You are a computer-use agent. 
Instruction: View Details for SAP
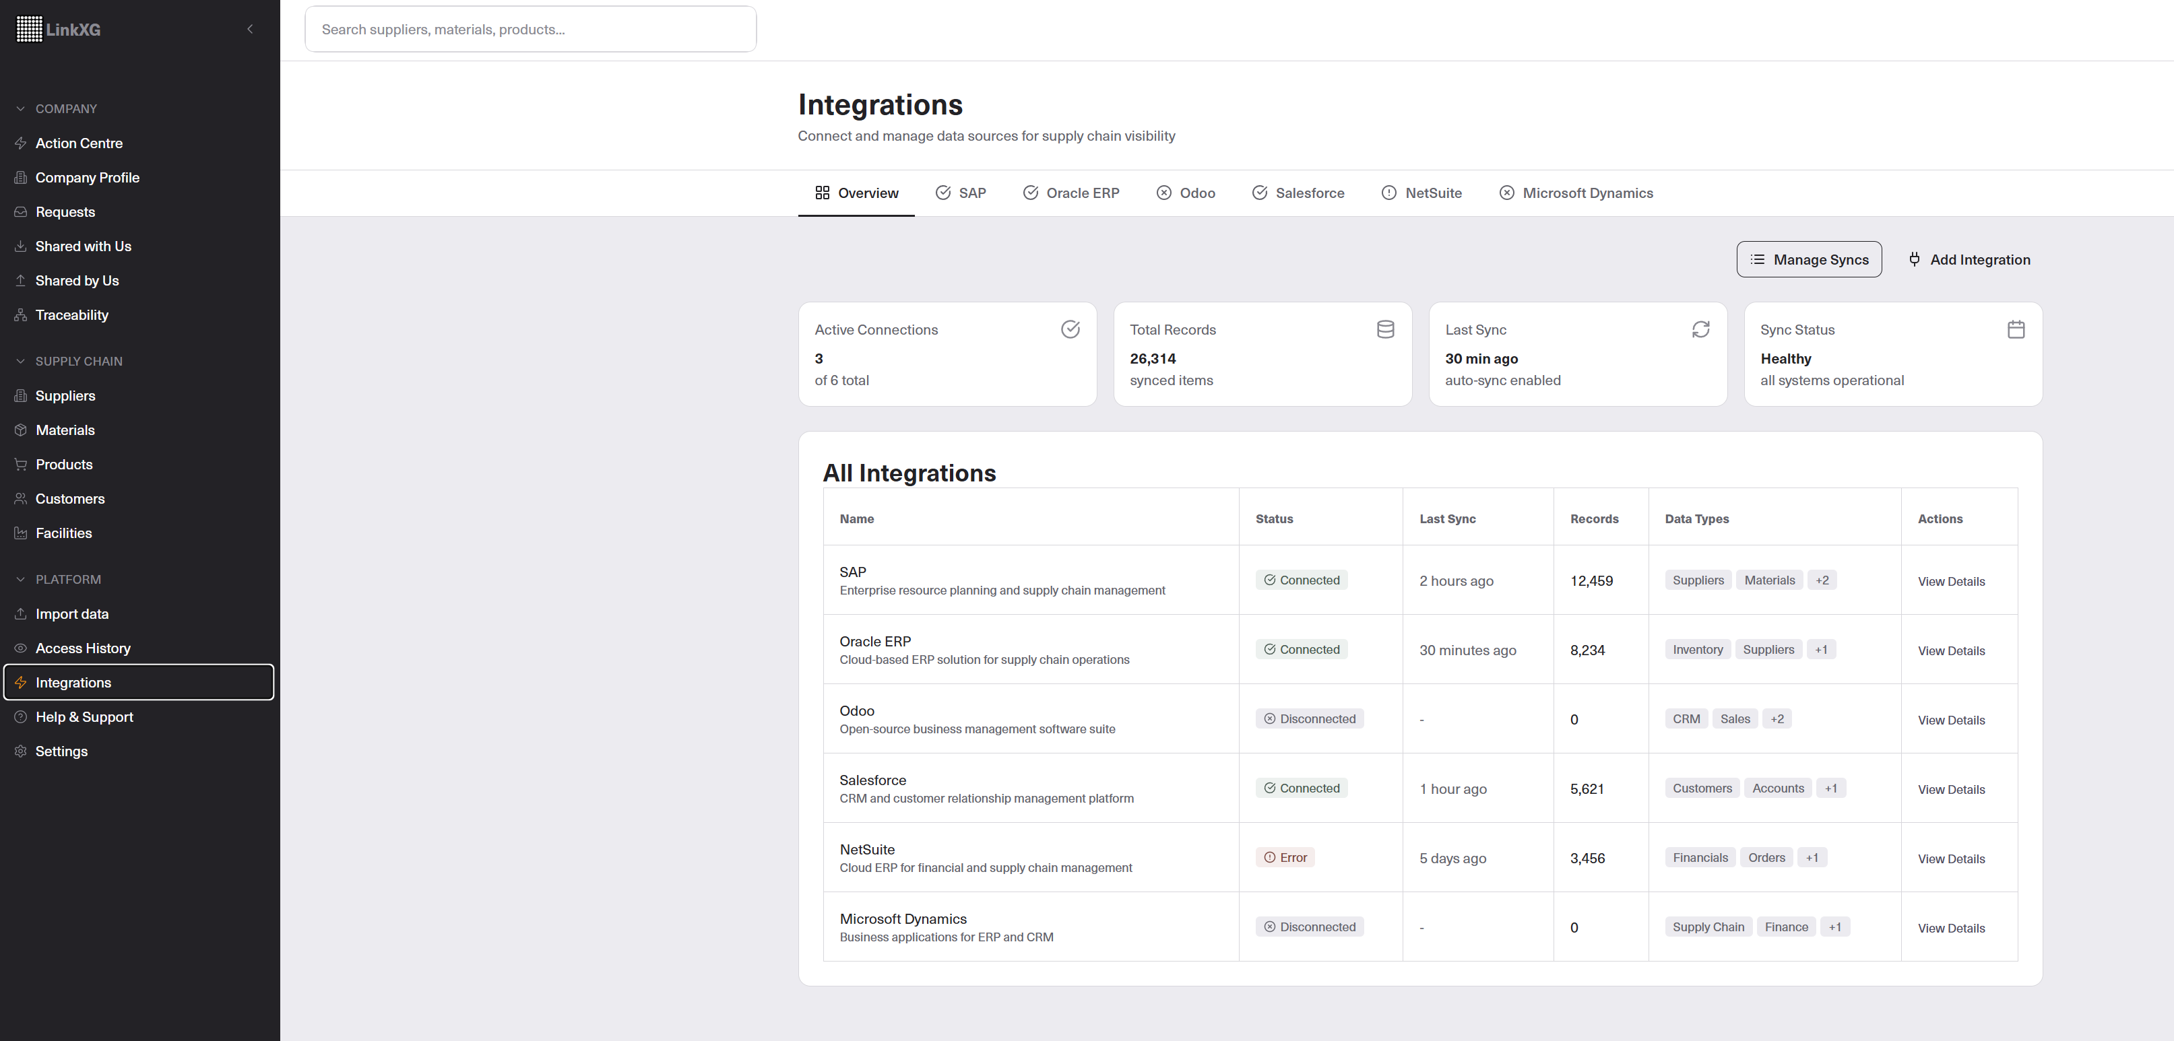pyautogui.click(x=1951, y=581)
